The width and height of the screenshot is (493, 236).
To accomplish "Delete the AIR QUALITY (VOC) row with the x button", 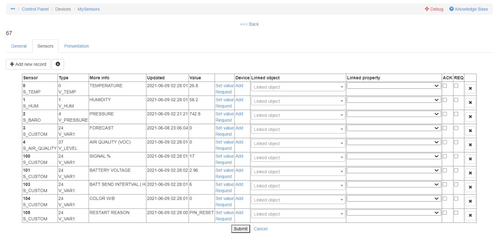I will point(470,145).
